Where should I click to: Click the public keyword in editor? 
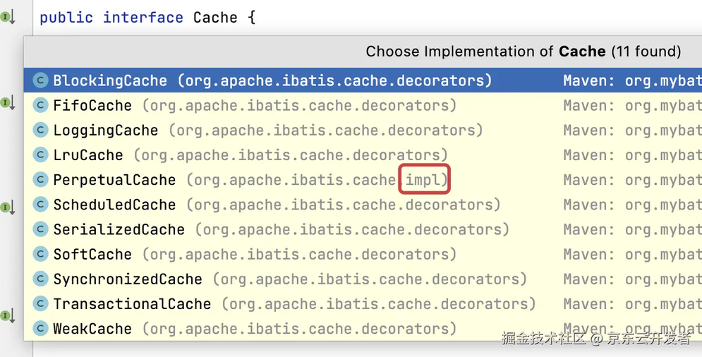point(66,18)
